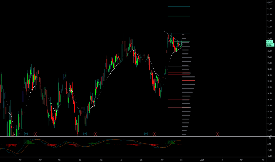Screen dimensions: 275x162
Task: Click the earnings marker just before May
Action: (35, 134)
